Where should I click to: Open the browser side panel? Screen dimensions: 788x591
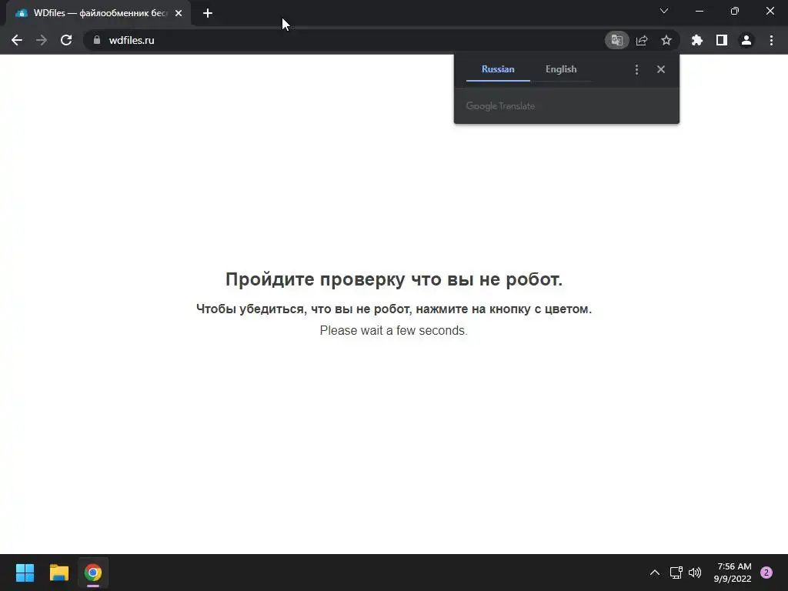[x=722, y=40]
